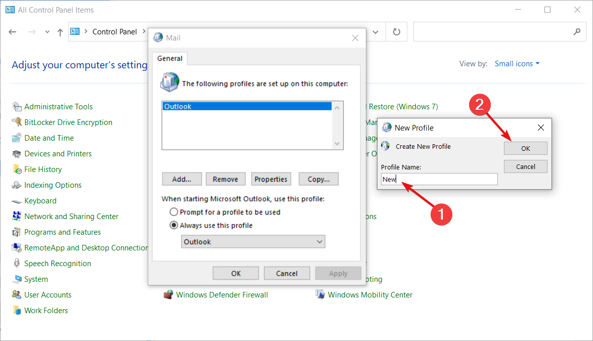Open the Restore (Windows 7) link
Viewport: 593px width, 341px height.
point(403,107)
